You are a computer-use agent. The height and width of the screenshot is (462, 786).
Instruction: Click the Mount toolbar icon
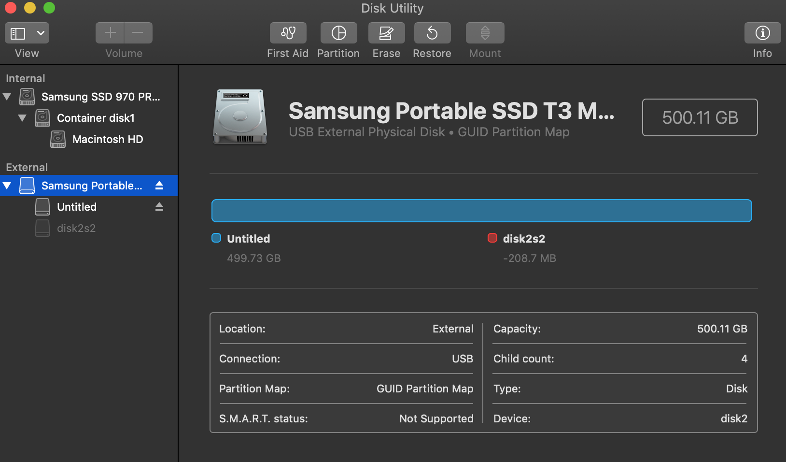pos(485,33)
